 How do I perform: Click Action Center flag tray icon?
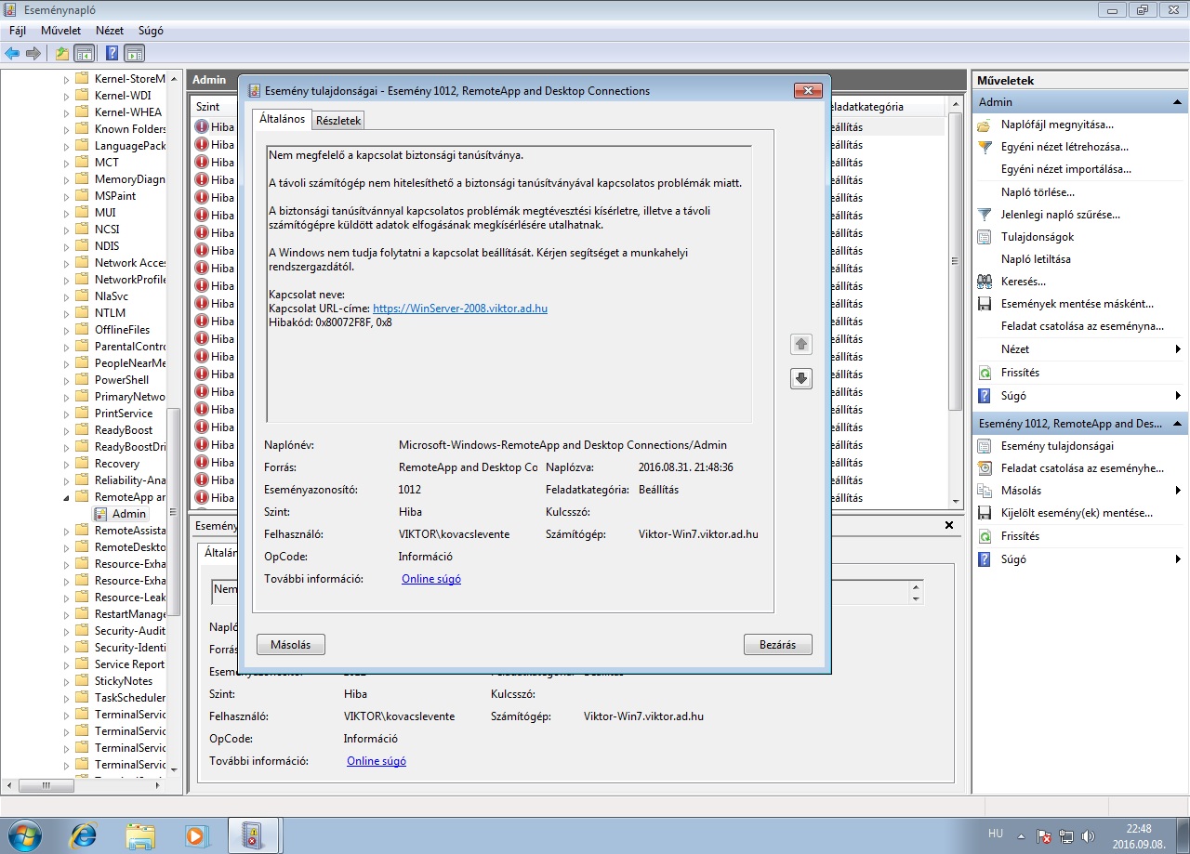click(1044, 836)
